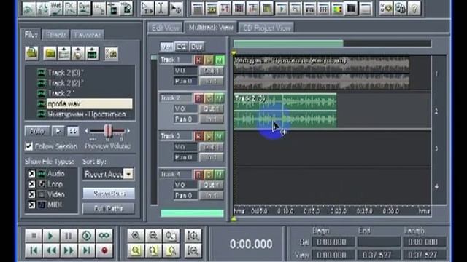Click the yellow Zoom to Selection icon

coord(136,250)
